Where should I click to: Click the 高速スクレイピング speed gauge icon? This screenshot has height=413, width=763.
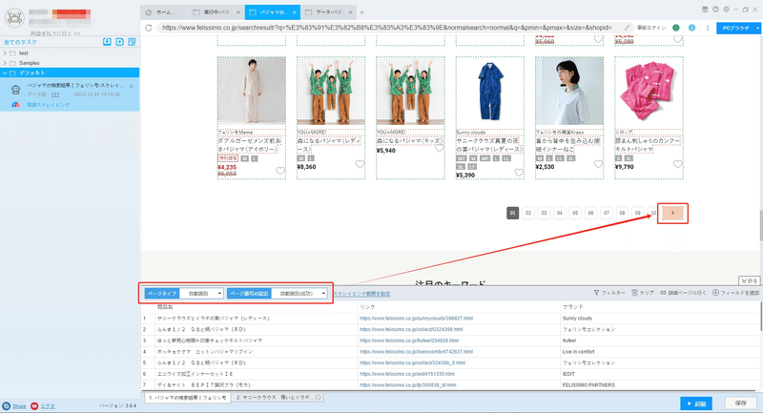[15, 105]
